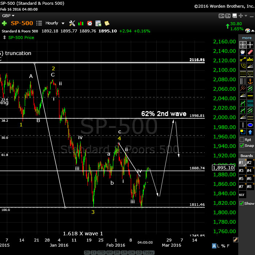
Task: Open the watchlist icon next to SP-500
Action: point(39,23)
